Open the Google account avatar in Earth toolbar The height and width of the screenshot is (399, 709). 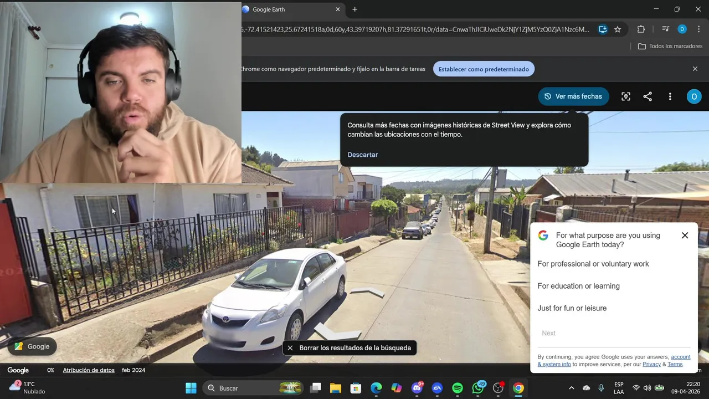pos(693,96)
